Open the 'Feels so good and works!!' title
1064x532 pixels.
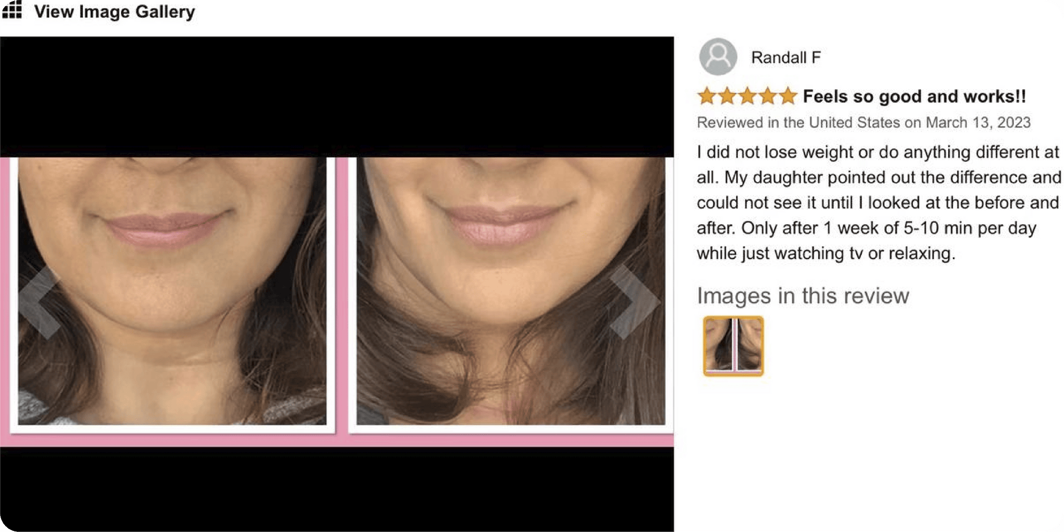click(914, 97)
